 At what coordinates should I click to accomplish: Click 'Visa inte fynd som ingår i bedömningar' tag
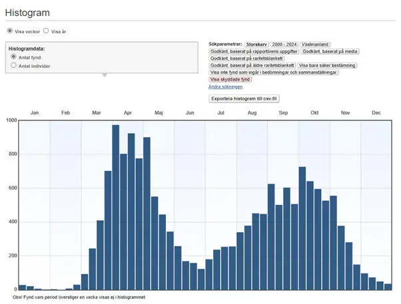click(274, 72)
